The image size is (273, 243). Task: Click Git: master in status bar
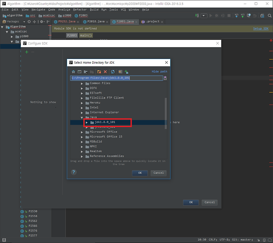tap(242, 240)
